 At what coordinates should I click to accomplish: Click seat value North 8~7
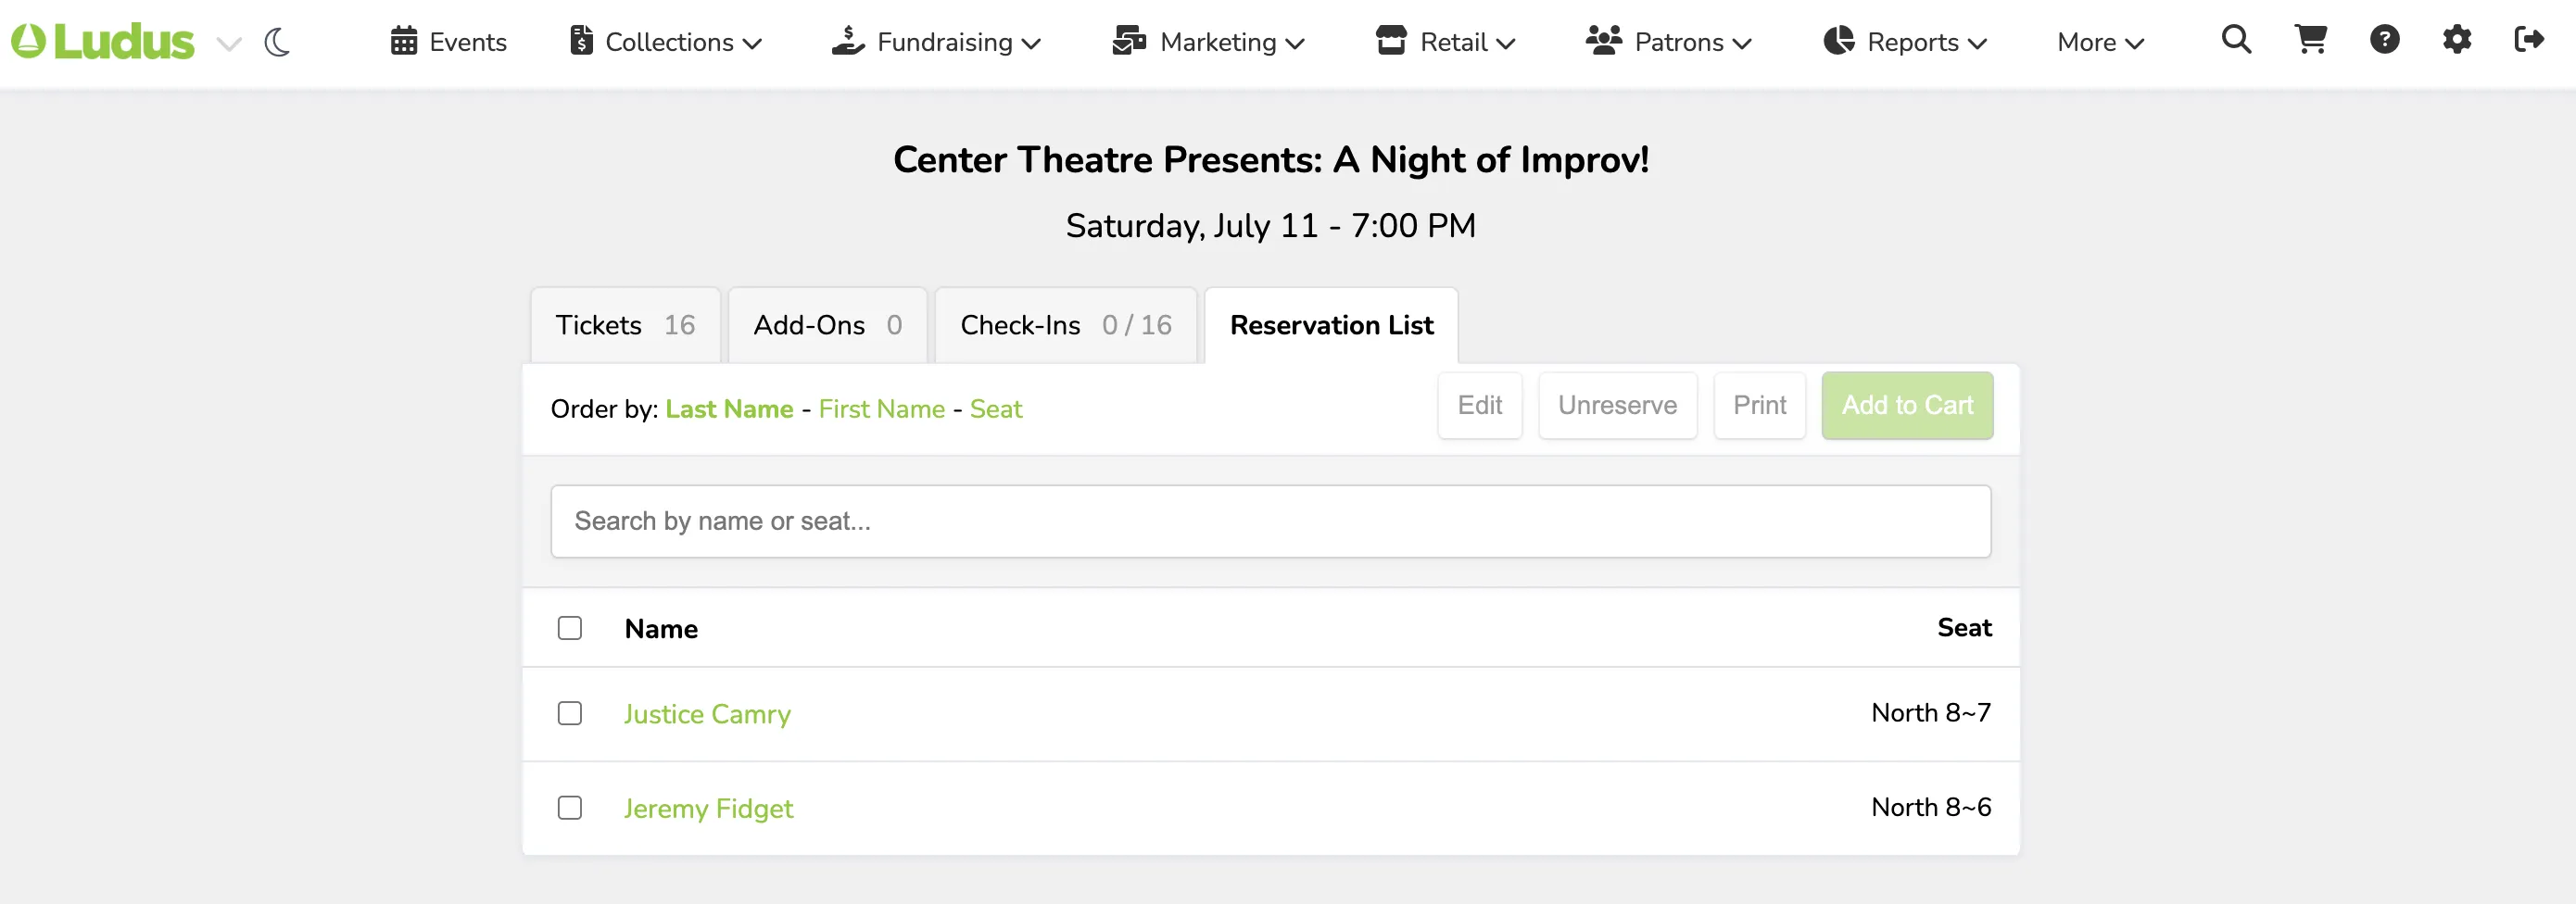point(1931,712)
